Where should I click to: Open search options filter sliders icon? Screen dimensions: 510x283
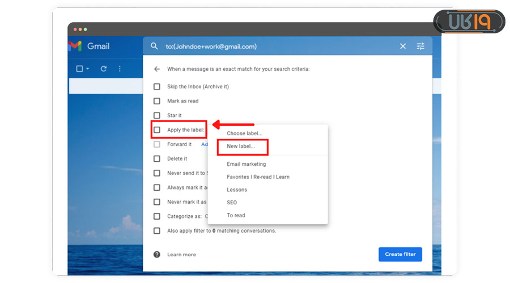click(420, 46)
